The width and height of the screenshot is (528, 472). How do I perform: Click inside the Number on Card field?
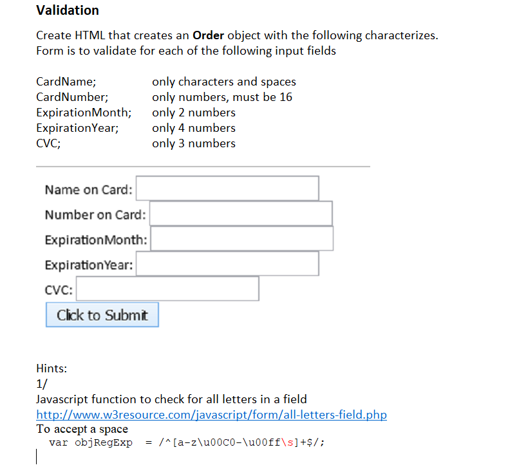coord(241,213)
